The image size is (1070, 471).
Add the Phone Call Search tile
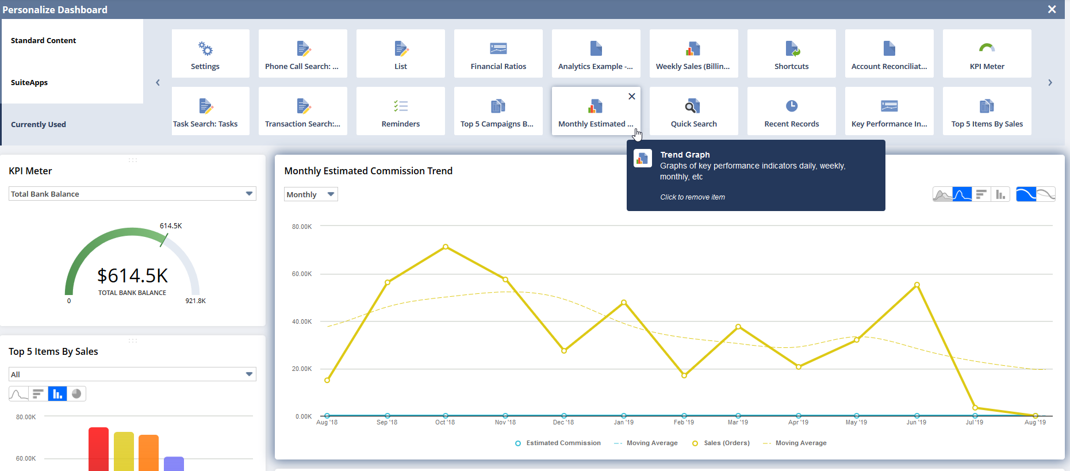coord(303,53)
